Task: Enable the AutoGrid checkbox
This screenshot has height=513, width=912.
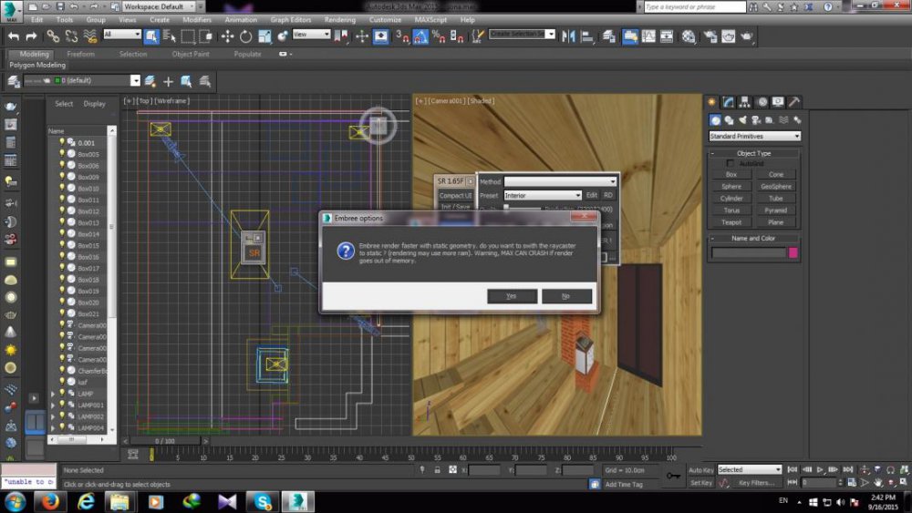Action: pos(731,163)
